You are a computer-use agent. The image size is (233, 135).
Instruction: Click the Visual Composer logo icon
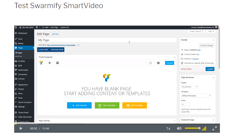tap(41, 63)
